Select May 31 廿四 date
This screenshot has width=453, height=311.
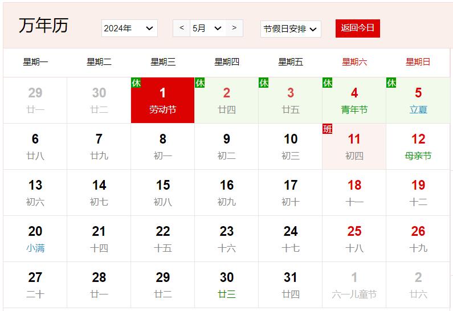pos(290,285)
